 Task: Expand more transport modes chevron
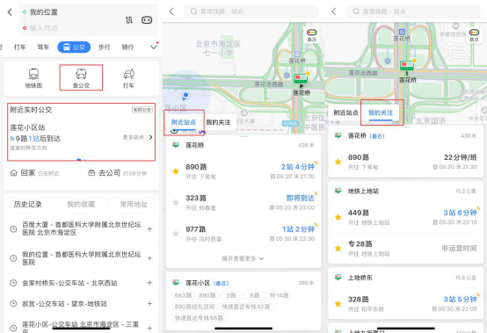coord(154,47)
